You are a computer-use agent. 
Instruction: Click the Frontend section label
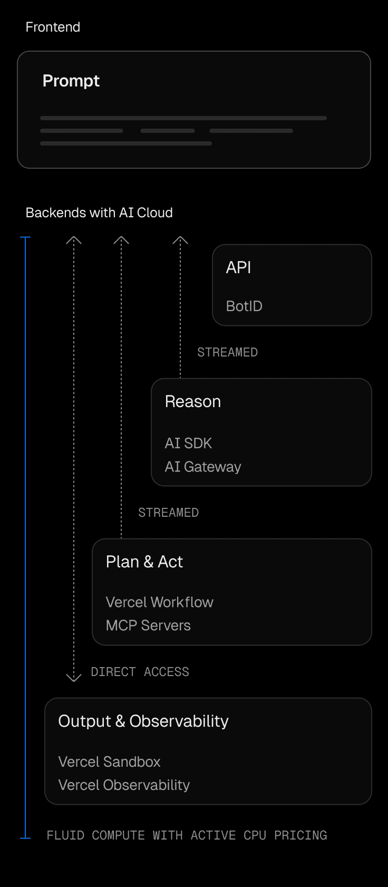pyautogui.click(x=53, y=27)
